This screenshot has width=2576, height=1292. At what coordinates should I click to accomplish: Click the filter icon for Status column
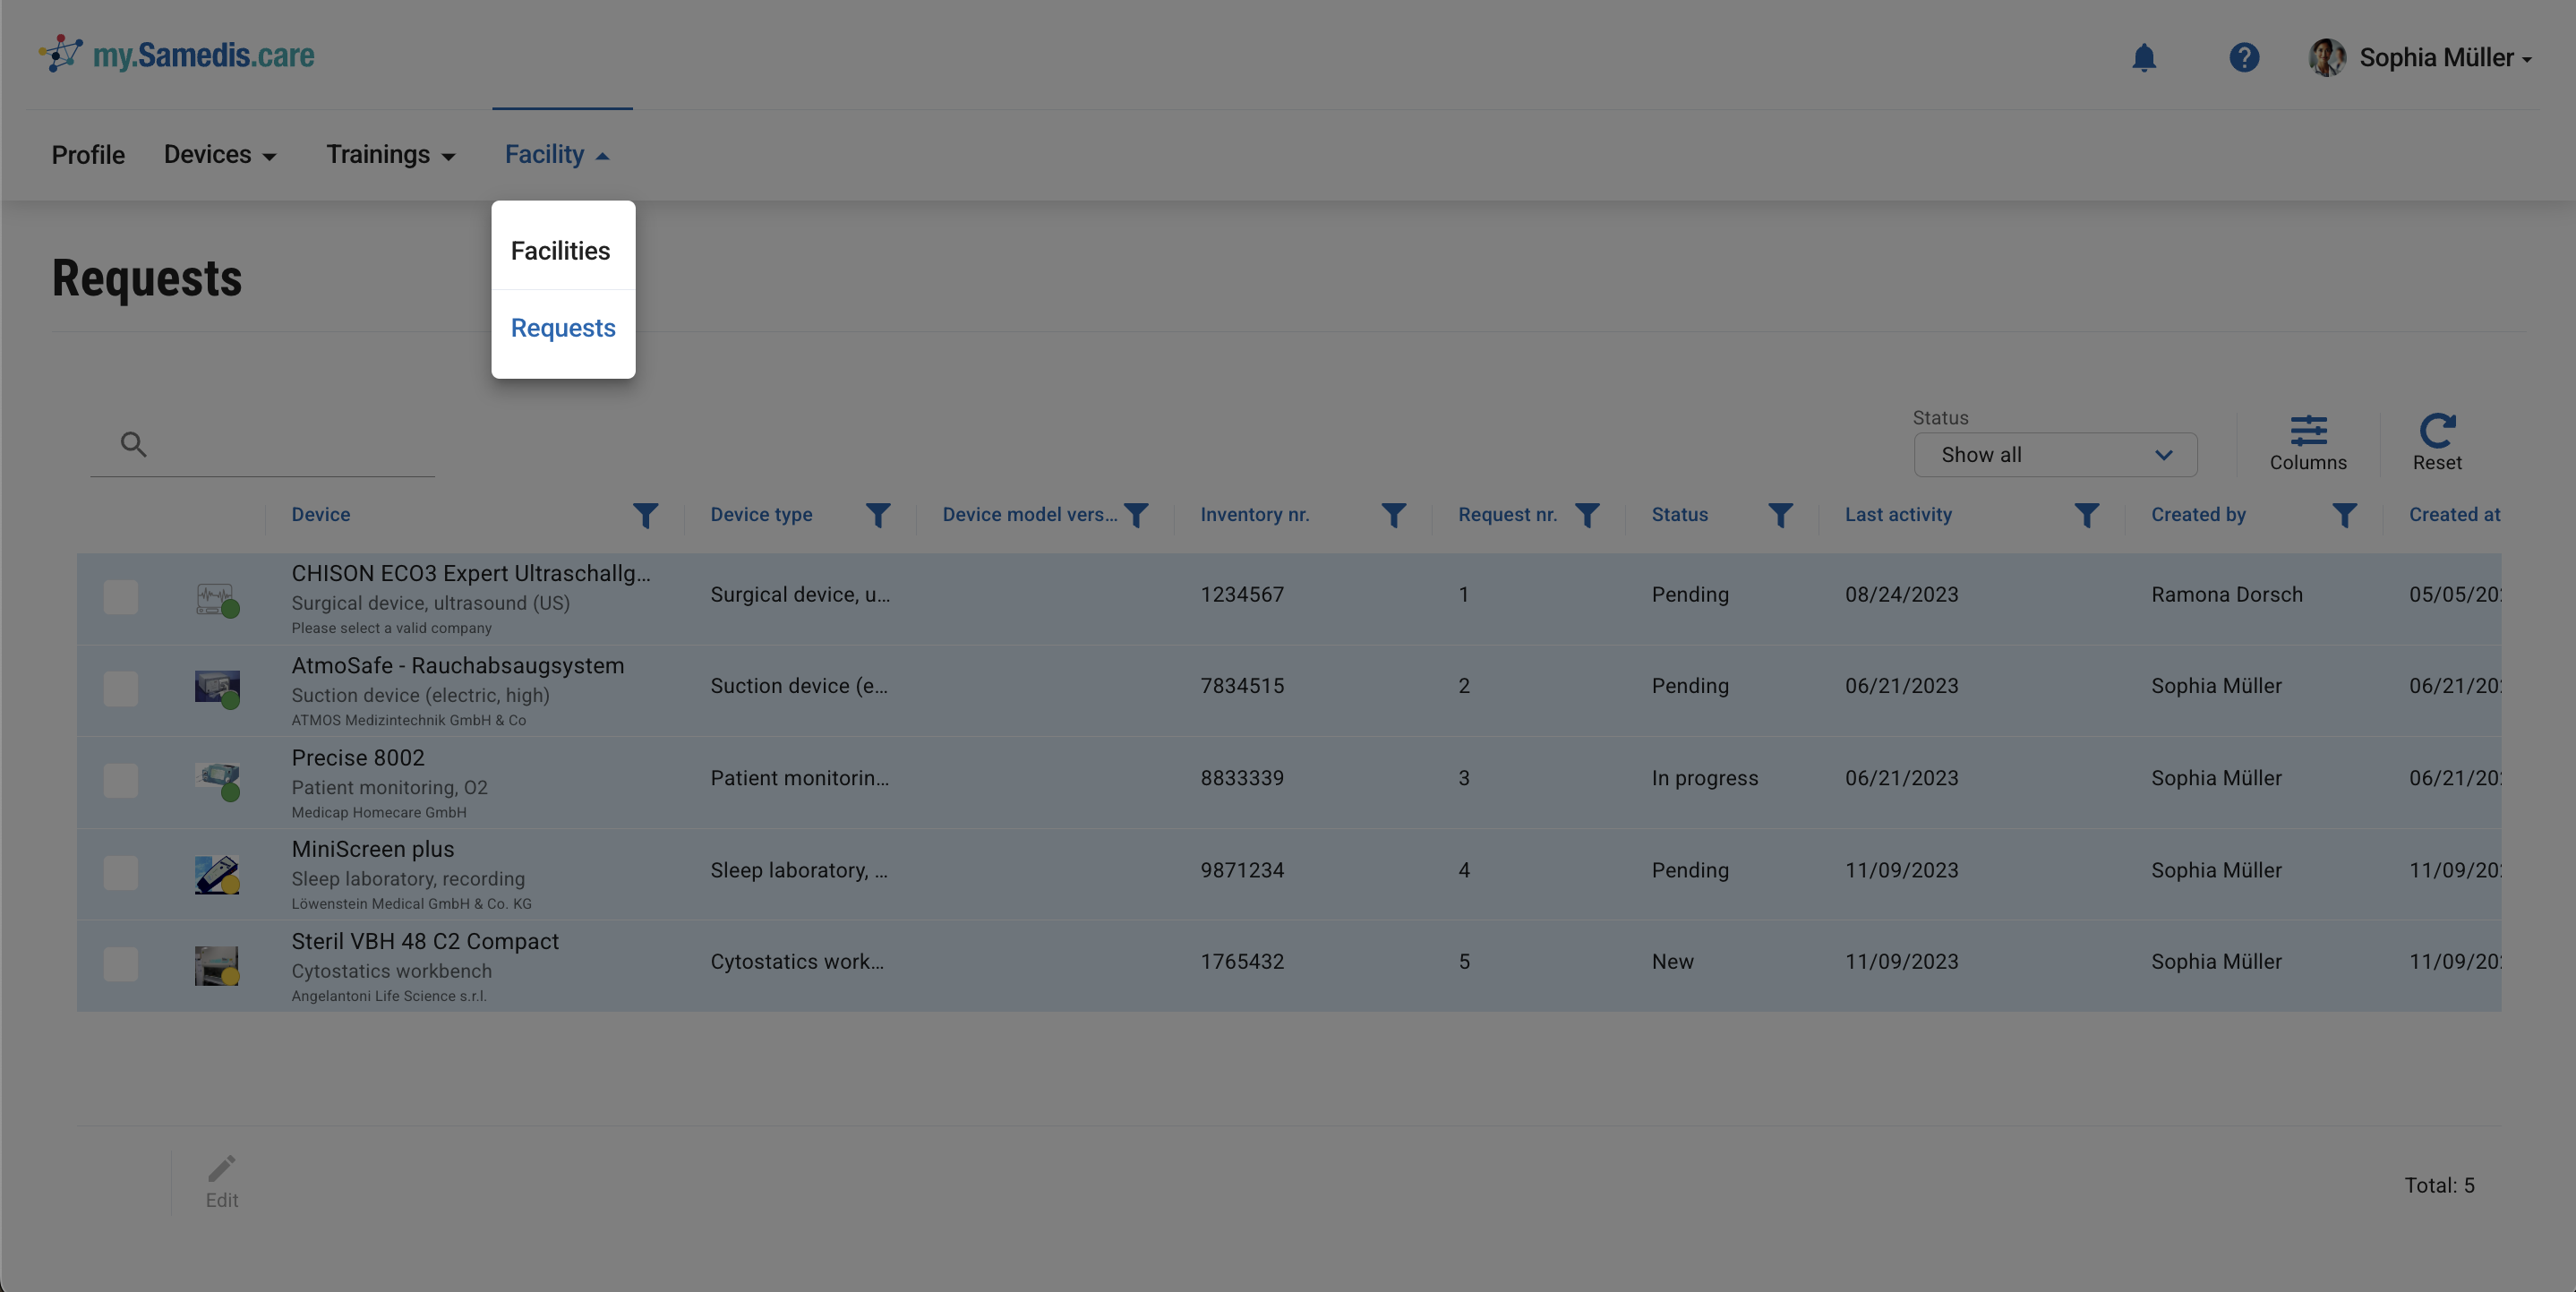1779,515
